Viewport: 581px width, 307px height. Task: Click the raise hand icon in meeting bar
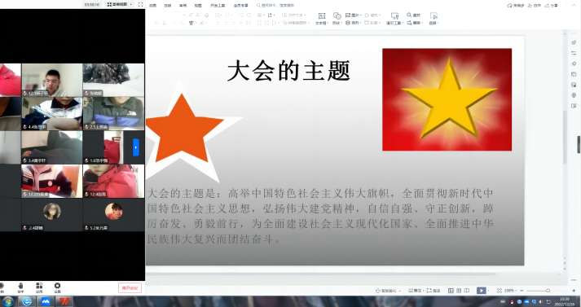[20, 287]
